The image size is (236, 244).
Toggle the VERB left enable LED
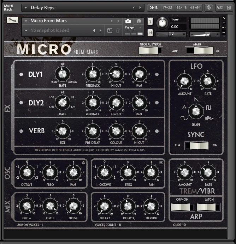pos(21,131)
